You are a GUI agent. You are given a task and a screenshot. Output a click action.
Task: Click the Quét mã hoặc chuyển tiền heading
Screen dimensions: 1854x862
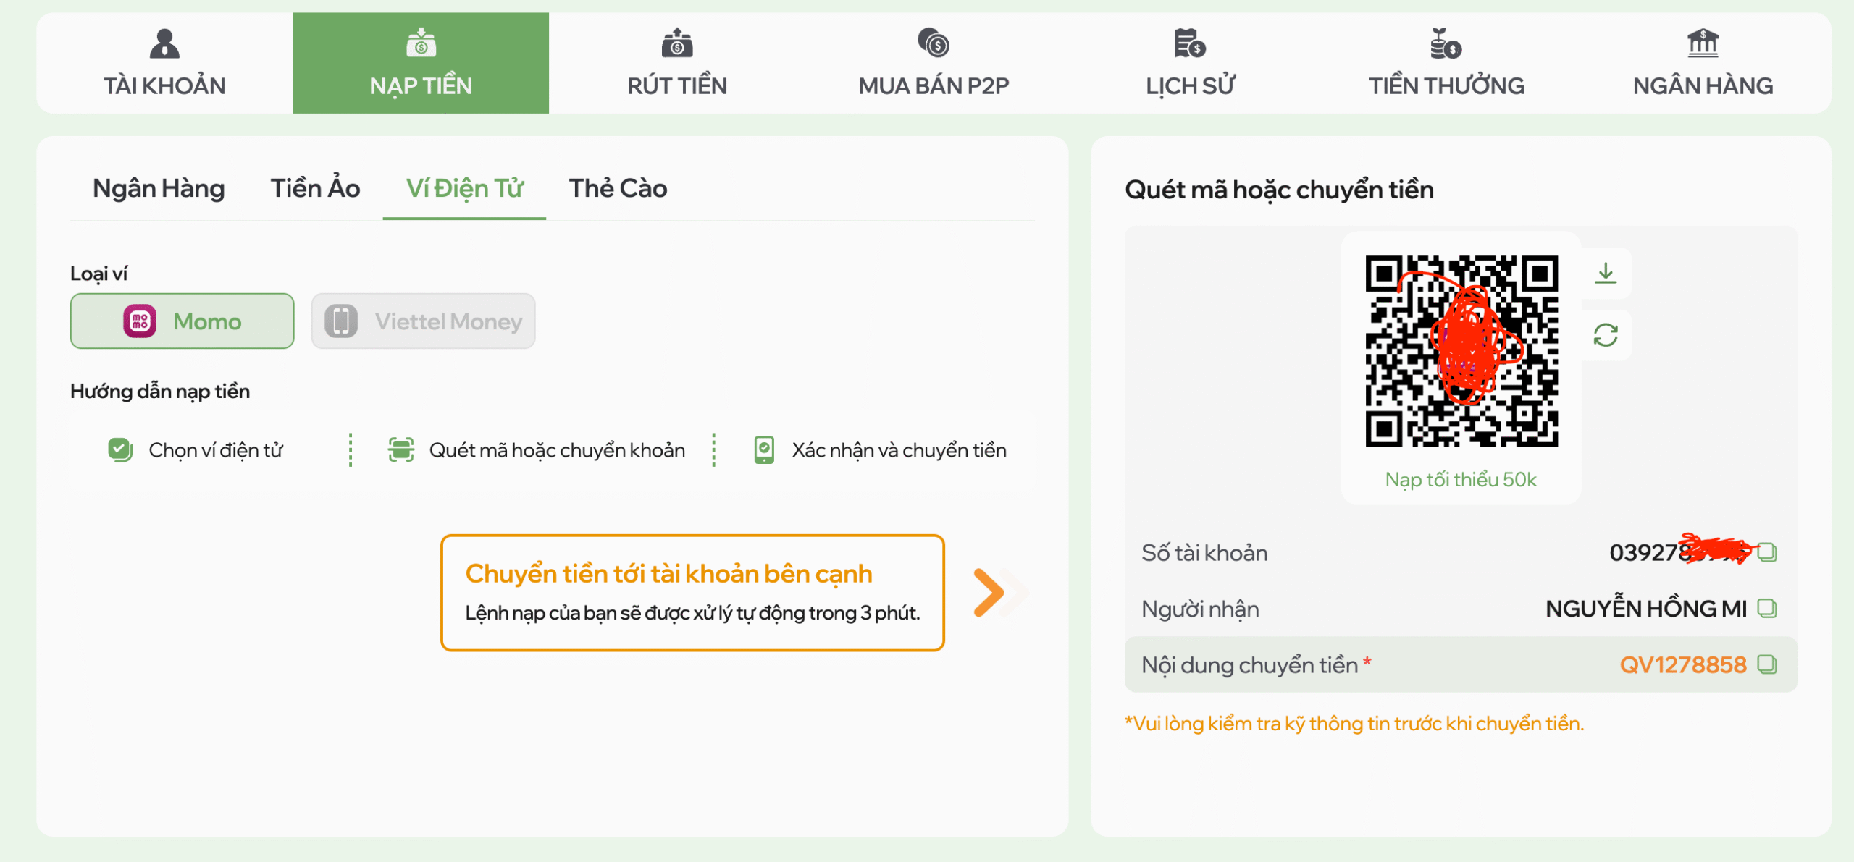[x=1279, y=190]
